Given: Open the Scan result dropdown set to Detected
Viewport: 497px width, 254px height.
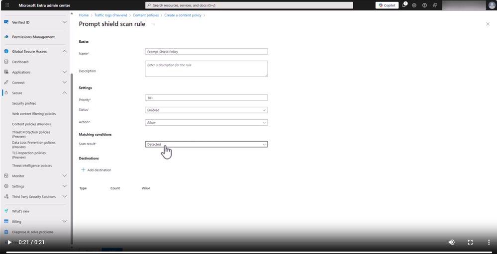Looking at the screenshot, I should click(206, 145).
